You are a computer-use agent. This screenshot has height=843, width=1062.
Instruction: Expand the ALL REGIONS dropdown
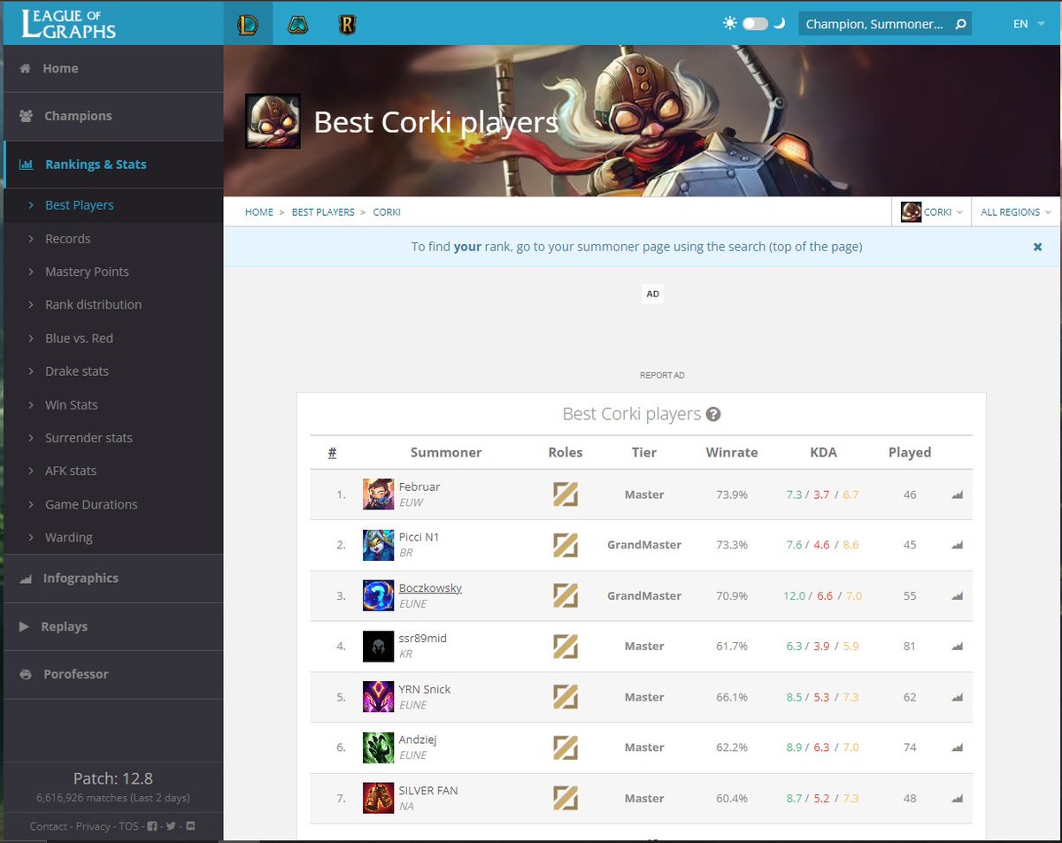click(1014, 211)
